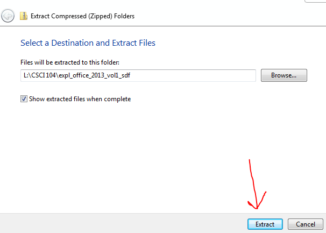Click the zipped folder icon in title
This screenshot has height=233, width=326.
click(23, 16)
